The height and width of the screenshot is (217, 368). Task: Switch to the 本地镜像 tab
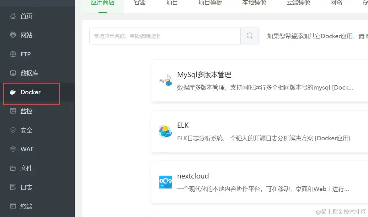tap(254, 3)
